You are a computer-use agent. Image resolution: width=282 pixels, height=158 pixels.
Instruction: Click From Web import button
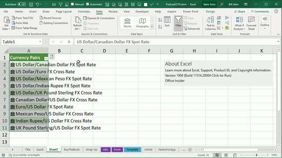[20, 23]
